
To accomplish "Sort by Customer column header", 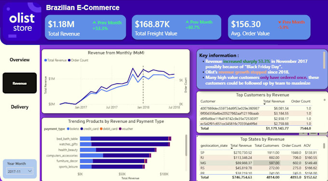I will tap(208, 101).
